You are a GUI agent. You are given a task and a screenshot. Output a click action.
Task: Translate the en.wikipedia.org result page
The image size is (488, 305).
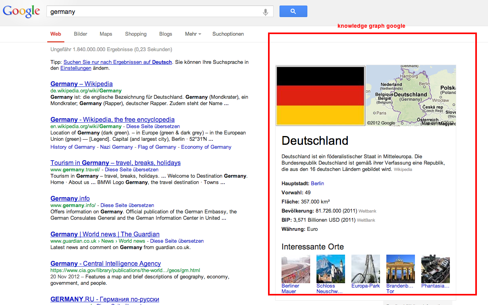click(x=153, y=126)
